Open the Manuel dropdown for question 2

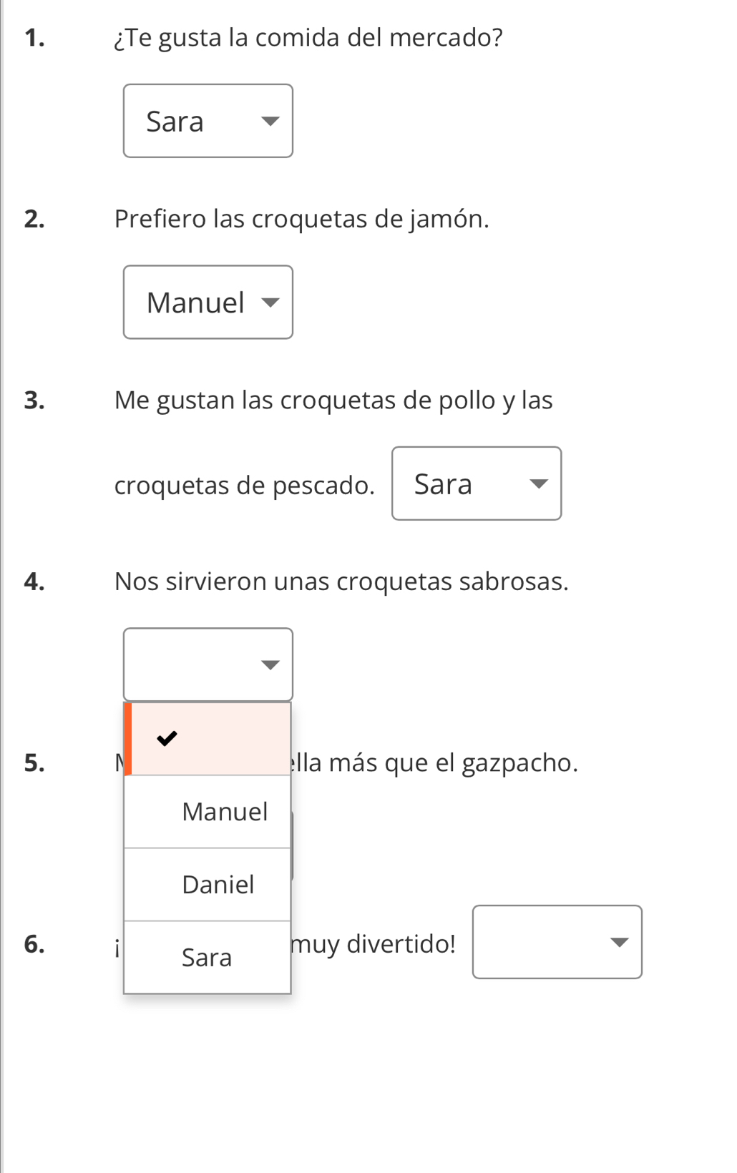coord(208,302)
